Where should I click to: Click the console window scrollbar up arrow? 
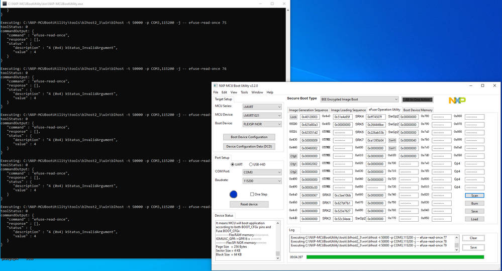click(x=288, y=10)
